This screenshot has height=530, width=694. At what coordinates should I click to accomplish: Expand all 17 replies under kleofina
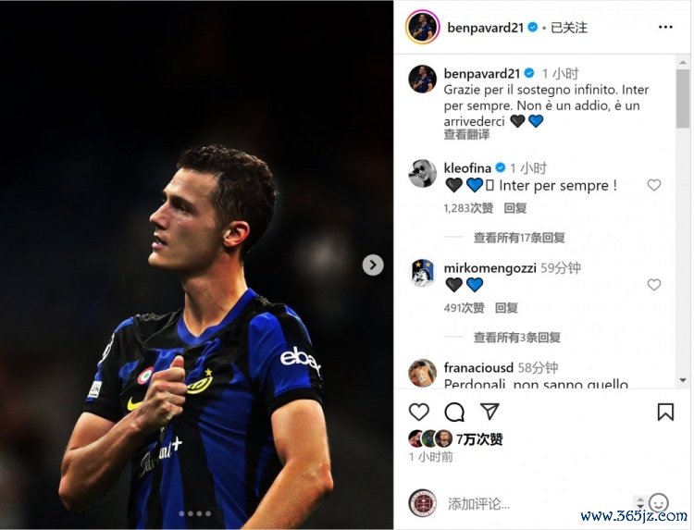tap(519, 238)
